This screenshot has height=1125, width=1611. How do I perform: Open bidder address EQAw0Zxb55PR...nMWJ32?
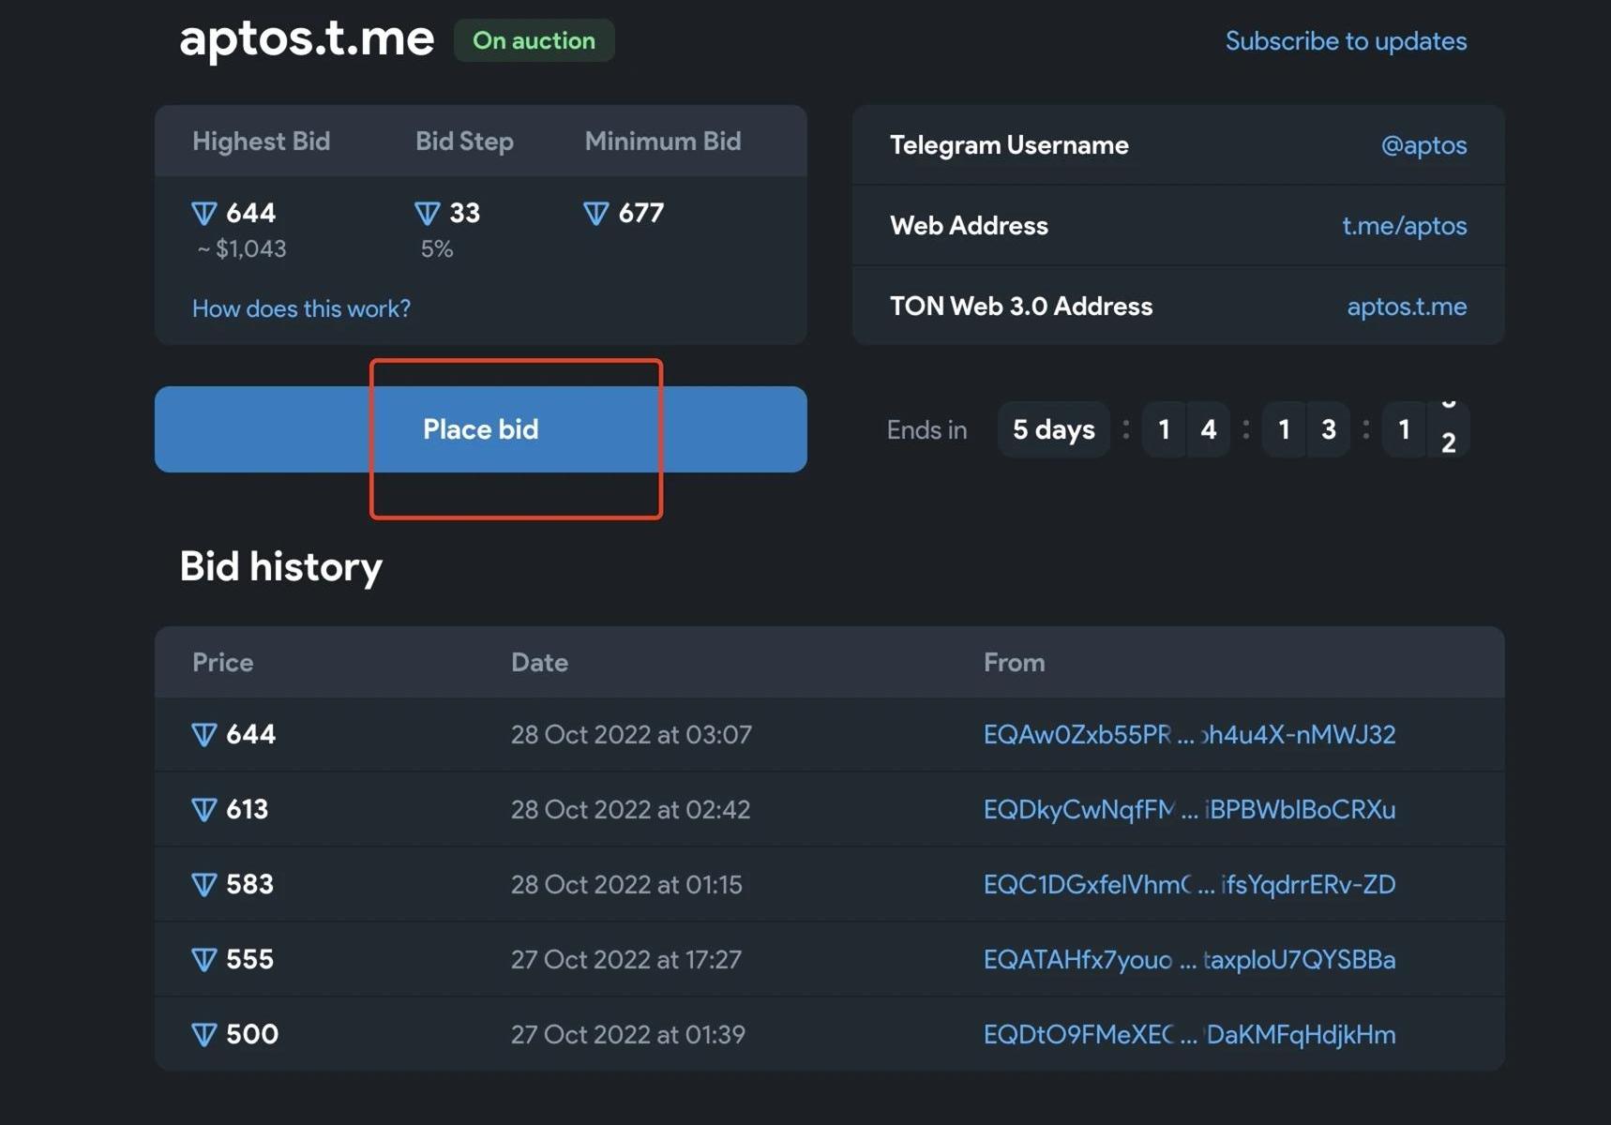pyautogui.click(x=1189, y=734)
